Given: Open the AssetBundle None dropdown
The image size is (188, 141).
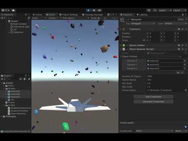Looking at the screenshot, I should click(154, 131).
